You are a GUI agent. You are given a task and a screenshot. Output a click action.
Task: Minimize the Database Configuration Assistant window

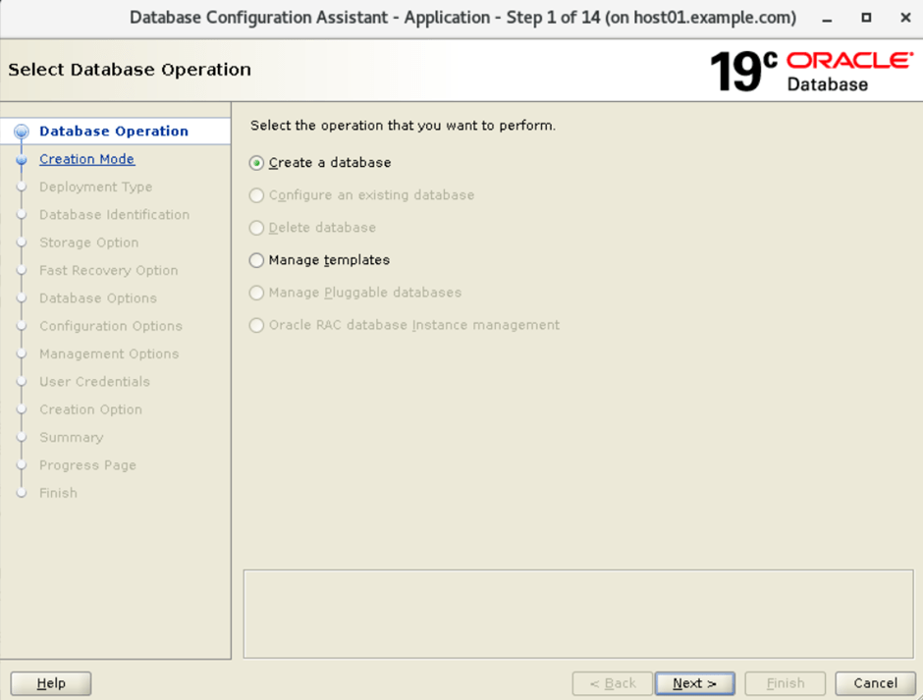(830, 18)
